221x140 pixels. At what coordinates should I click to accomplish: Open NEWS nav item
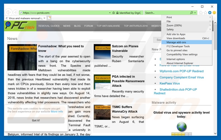67,26
